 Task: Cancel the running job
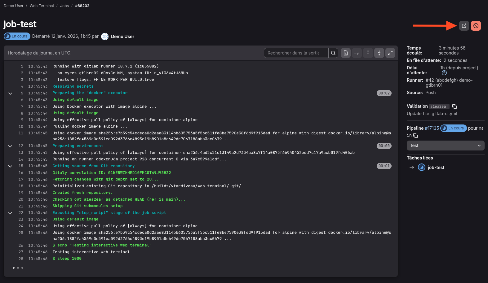click(x=476, y=26)
